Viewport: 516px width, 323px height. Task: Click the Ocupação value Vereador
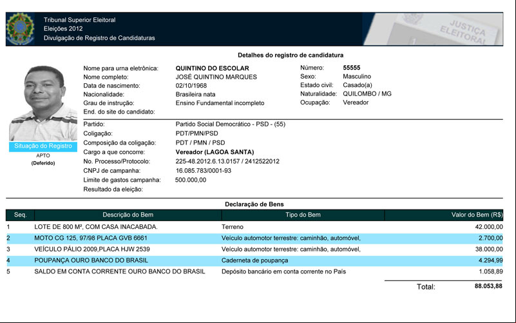356,103
